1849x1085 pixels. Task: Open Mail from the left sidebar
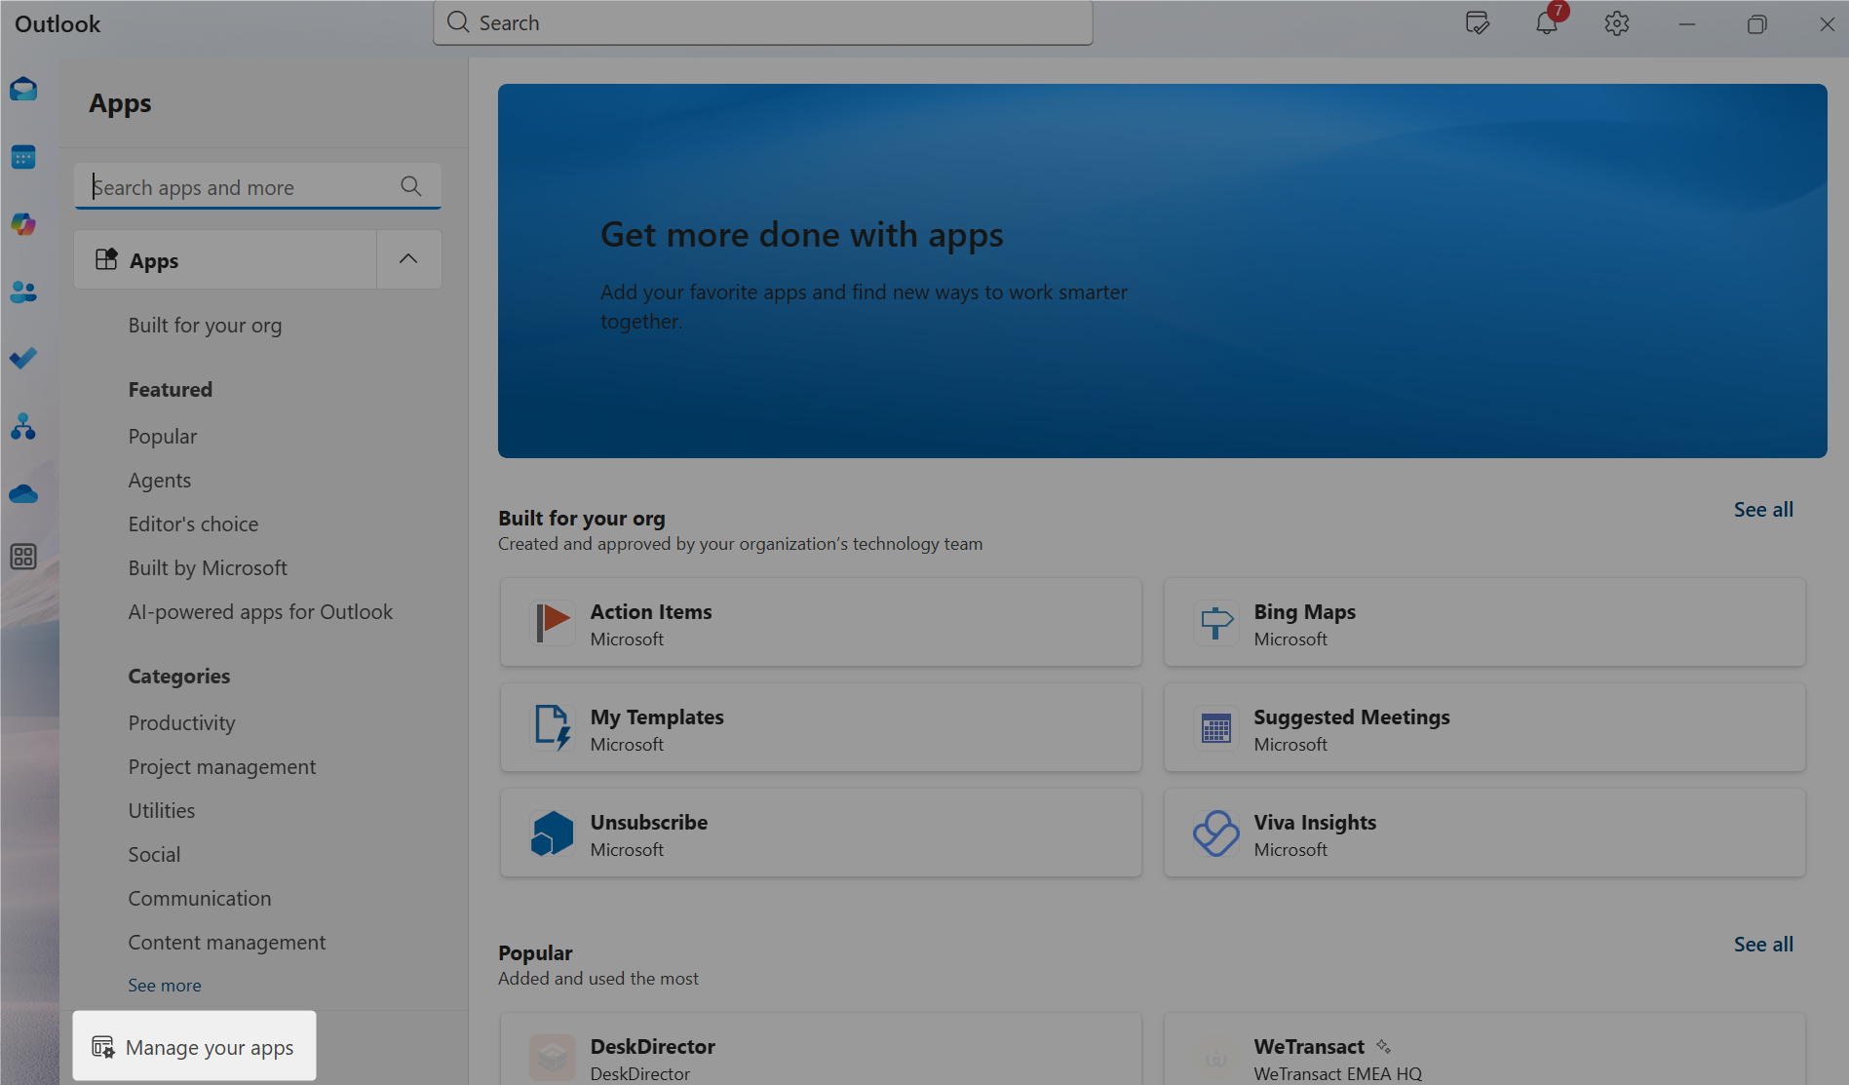(x=23, y=90)
